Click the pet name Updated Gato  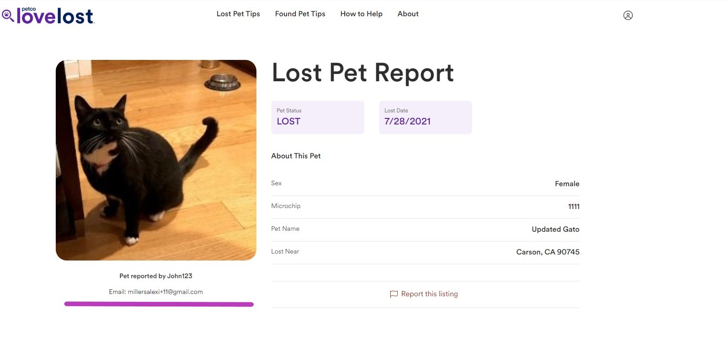pos(555,229)
